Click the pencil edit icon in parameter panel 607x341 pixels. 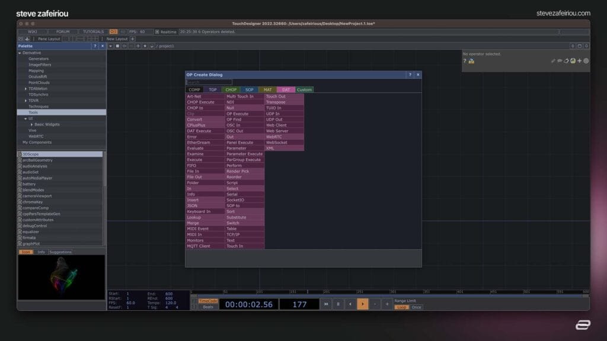[553, 61]
